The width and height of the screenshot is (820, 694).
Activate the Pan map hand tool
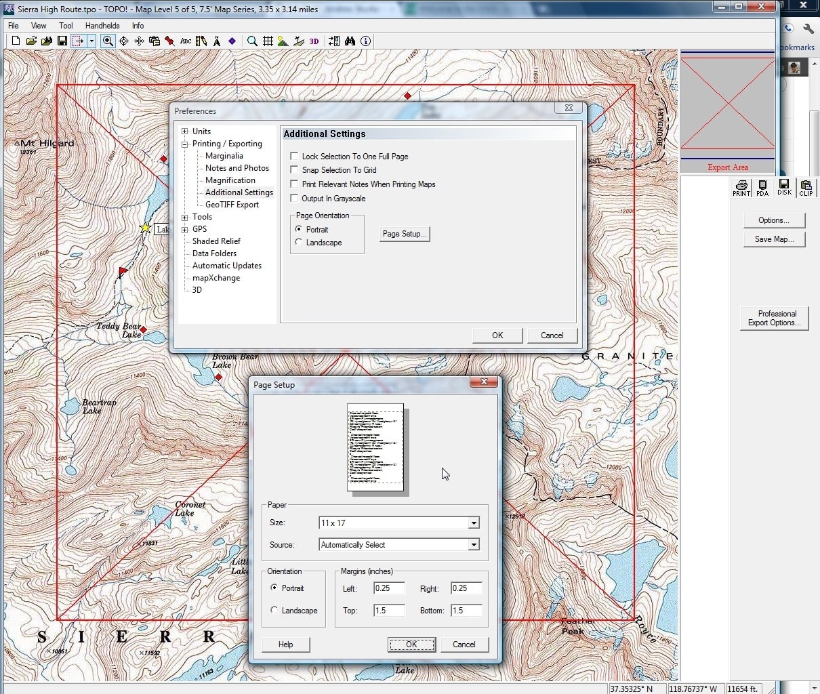tap(138, 41)
